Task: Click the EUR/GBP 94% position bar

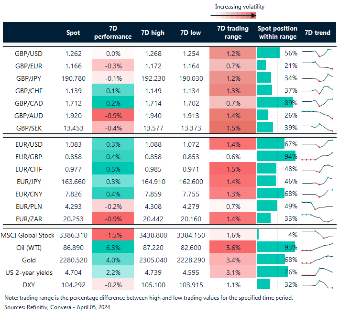Action: click(x=276, y=156)
